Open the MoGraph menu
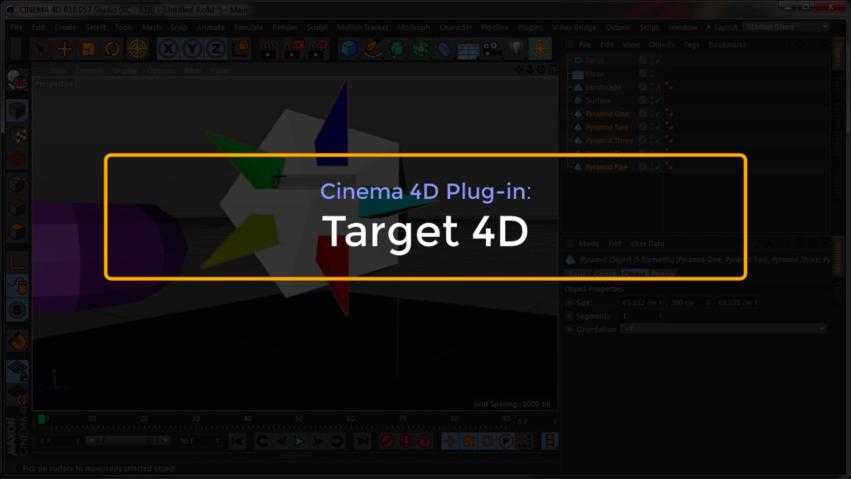 tap(413, 27)
